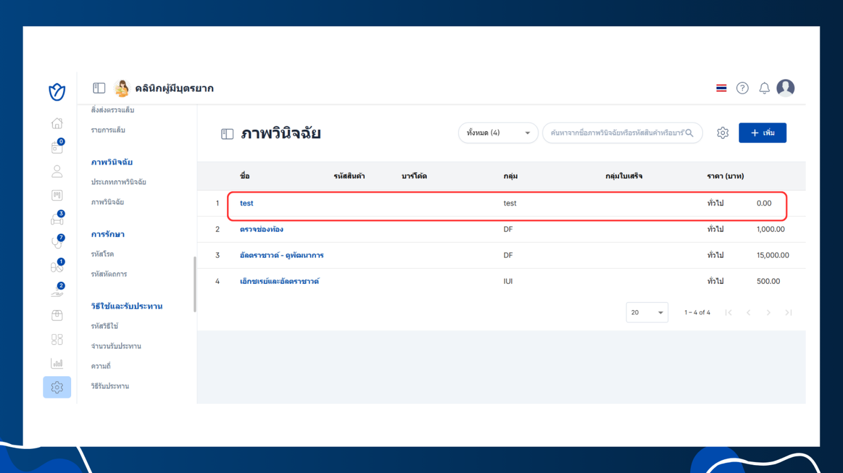Open the test item link in row 1
The height and width of the screenshot is (473, 843).
tap(246, 203)
